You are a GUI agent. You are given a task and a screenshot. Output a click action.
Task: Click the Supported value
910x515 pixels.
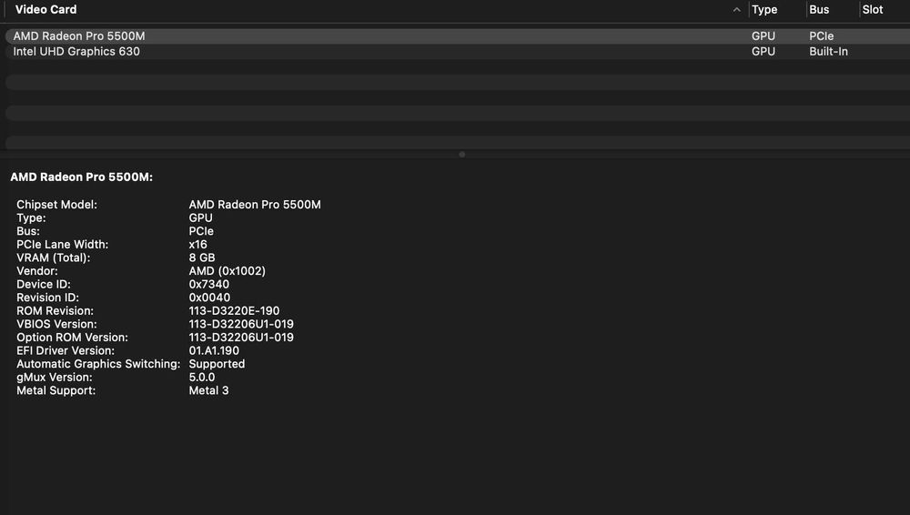[x=217, y=365]
